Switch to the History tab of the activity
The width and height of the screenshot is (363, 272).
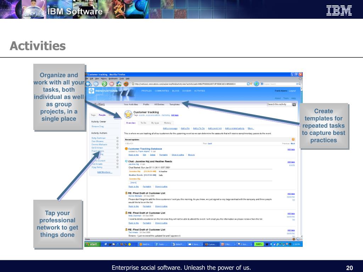point(167,123)
